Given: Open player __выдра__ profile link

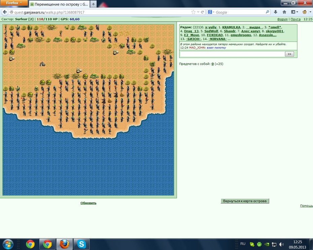Looking at the screenshot, I should 254,27.
